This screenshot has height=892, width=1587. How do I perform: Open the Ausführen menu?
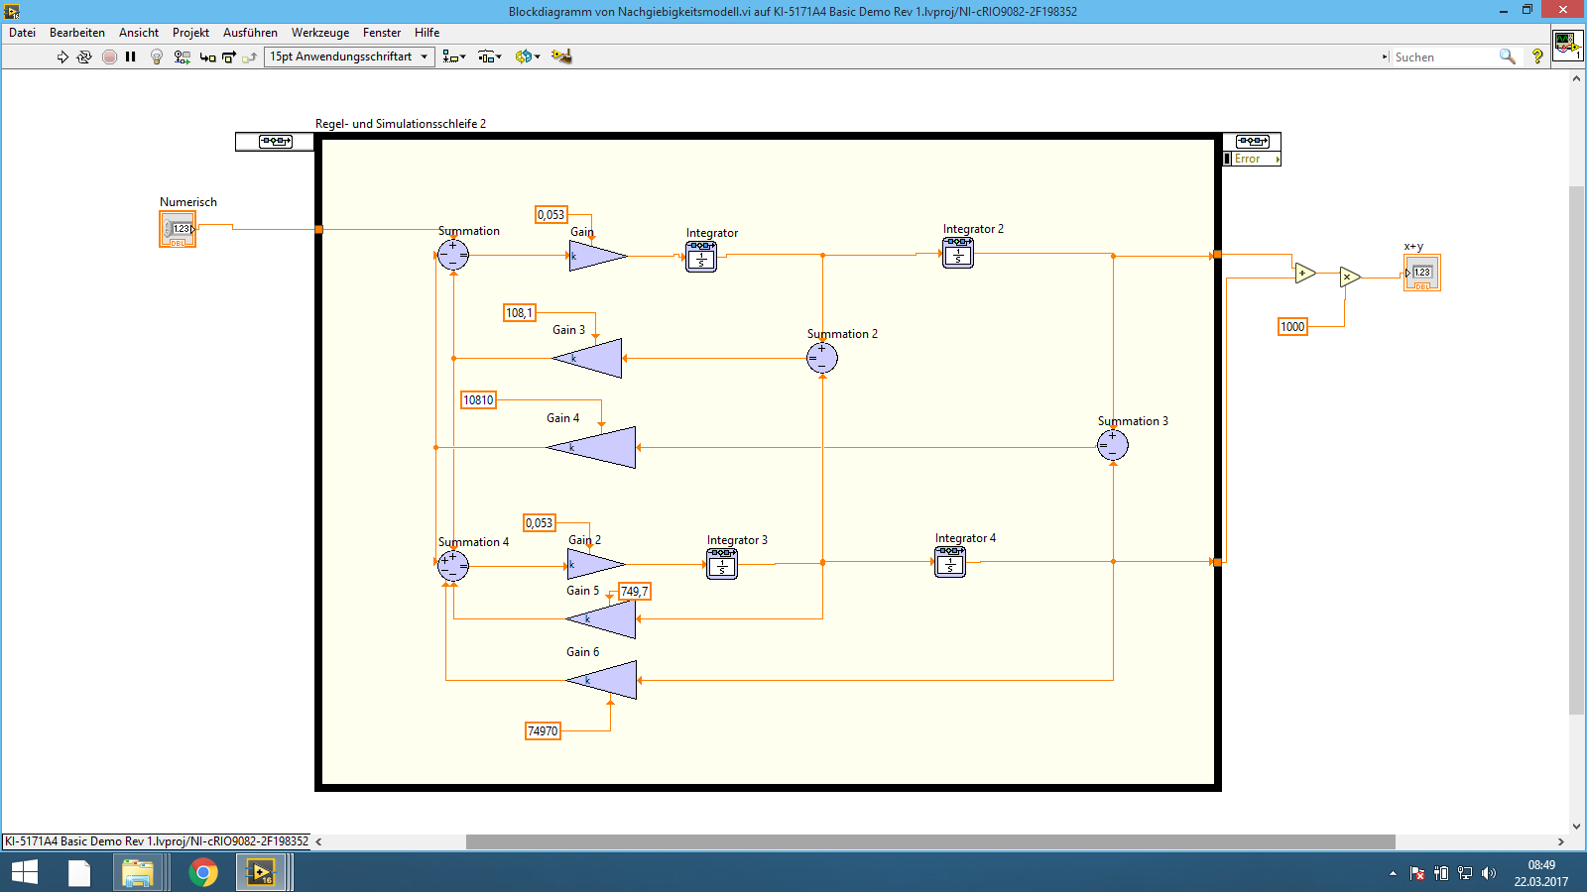250,33
